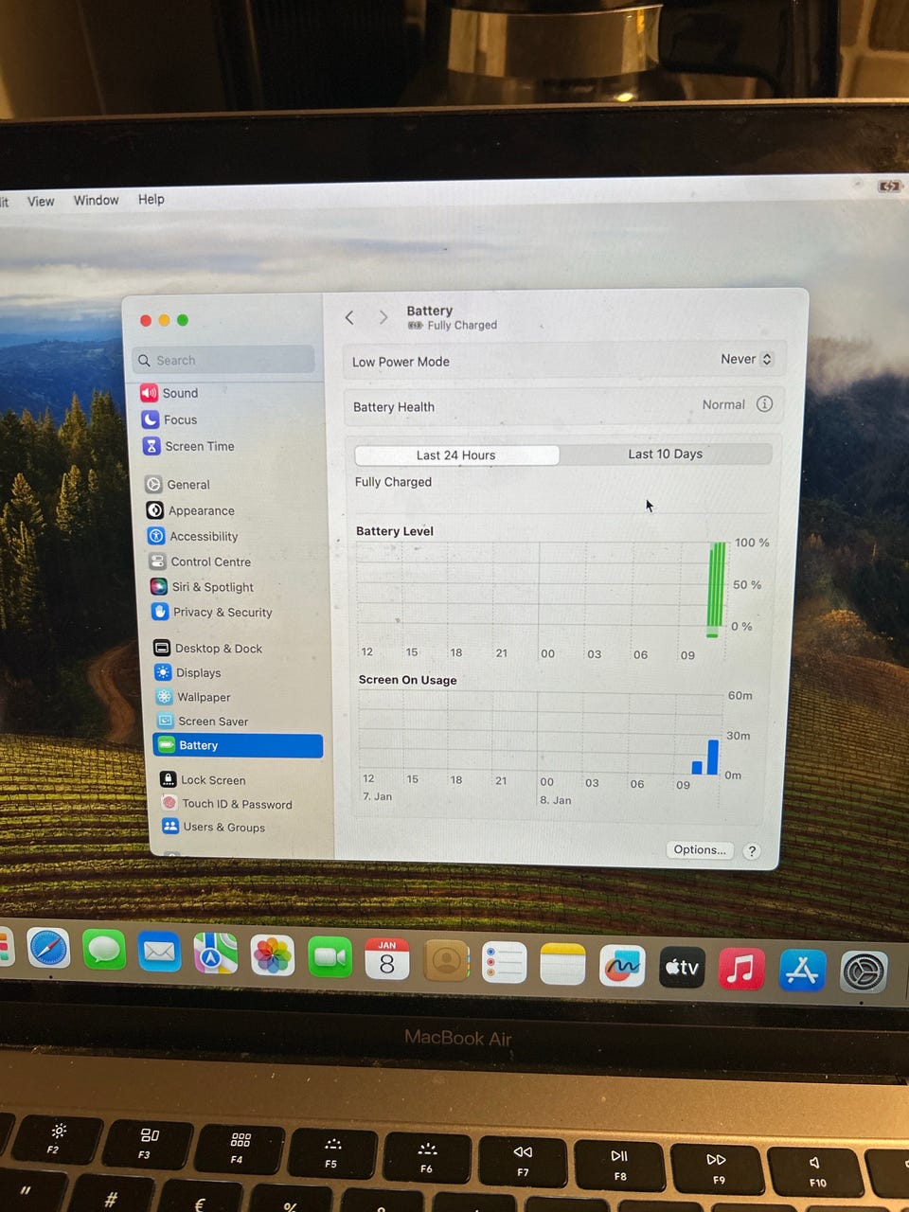909x1212 pixels.
Task: Open Wallpaper settings
Action: click(192, 697)
